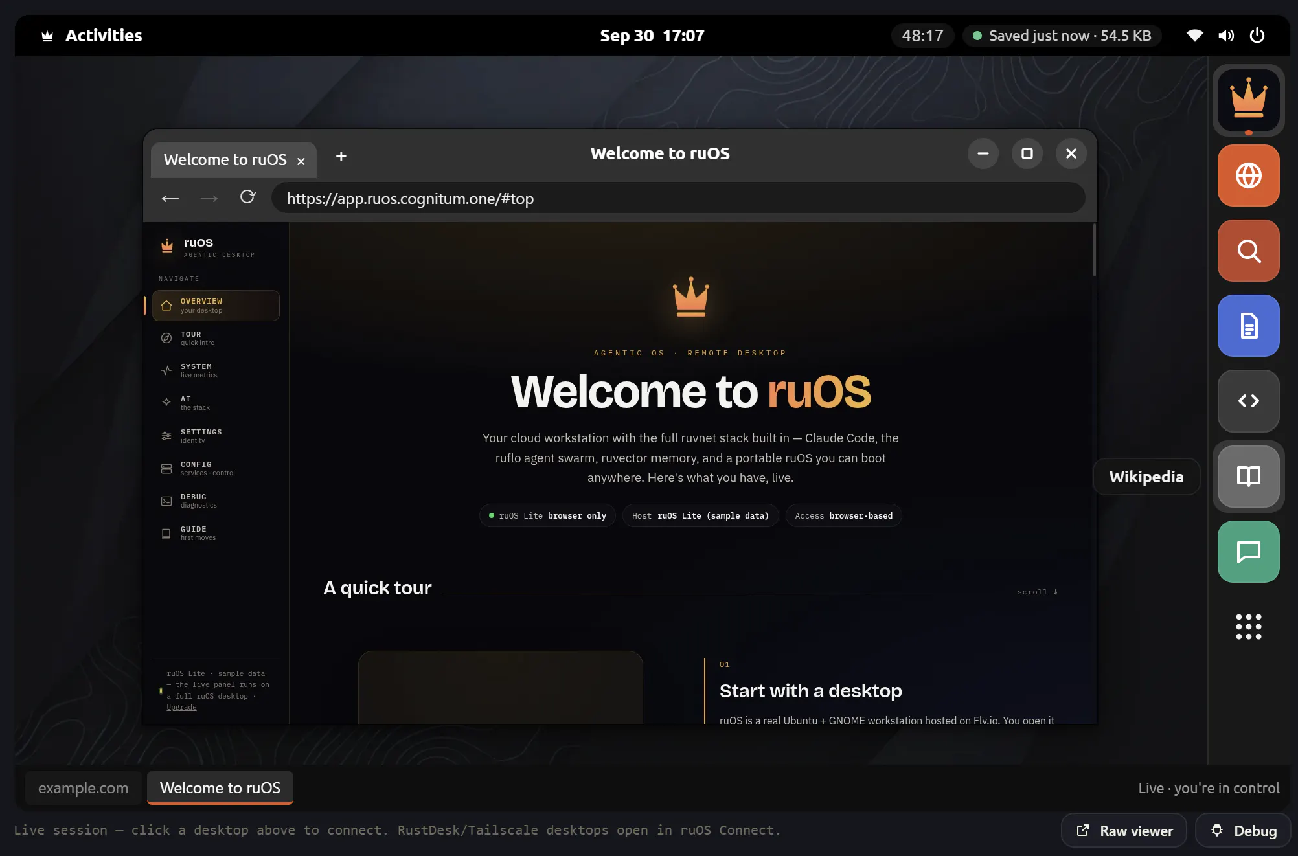The width and height of the screenshot is (1298, 856).
Task: Click the Access browser-based badge
Action: click(x=843, y=515)
